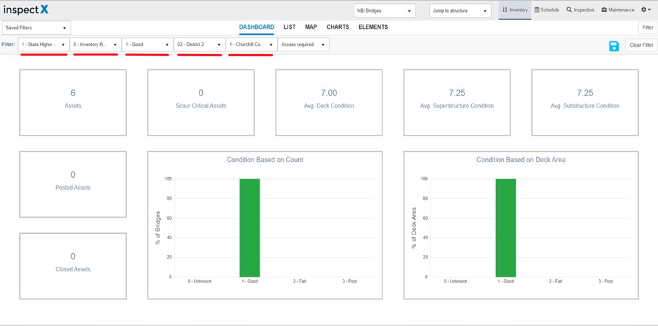Expand the Access required filter dropdown

click(x=304, y=45)
